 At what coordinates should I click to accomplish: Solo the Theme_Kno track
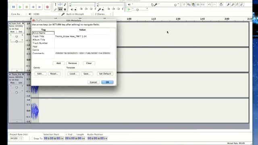click(x=20, y=83)
